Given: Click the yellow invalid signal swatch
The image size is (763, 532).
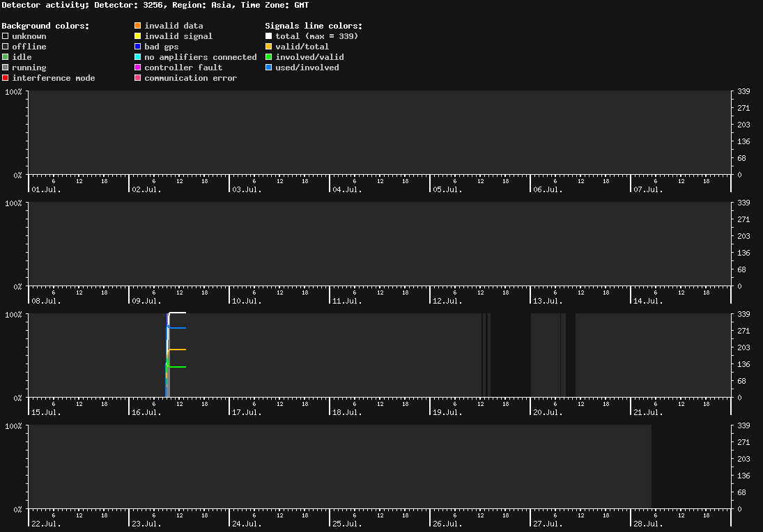Looking at the screenshot, I should (x=138, y=36).
